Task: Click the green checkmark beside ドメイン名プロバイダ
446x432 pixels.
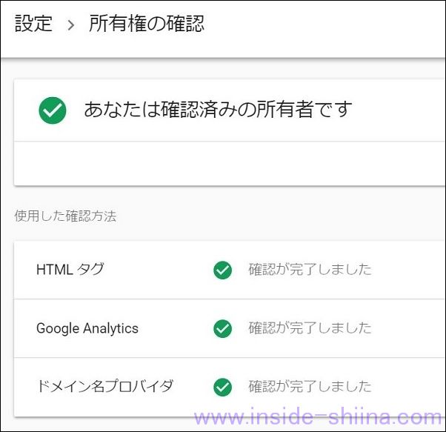Action: 223,387
